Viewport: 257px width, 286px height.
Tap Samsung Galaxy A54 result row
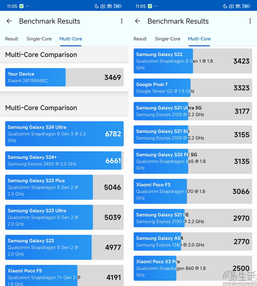(193, 241)
